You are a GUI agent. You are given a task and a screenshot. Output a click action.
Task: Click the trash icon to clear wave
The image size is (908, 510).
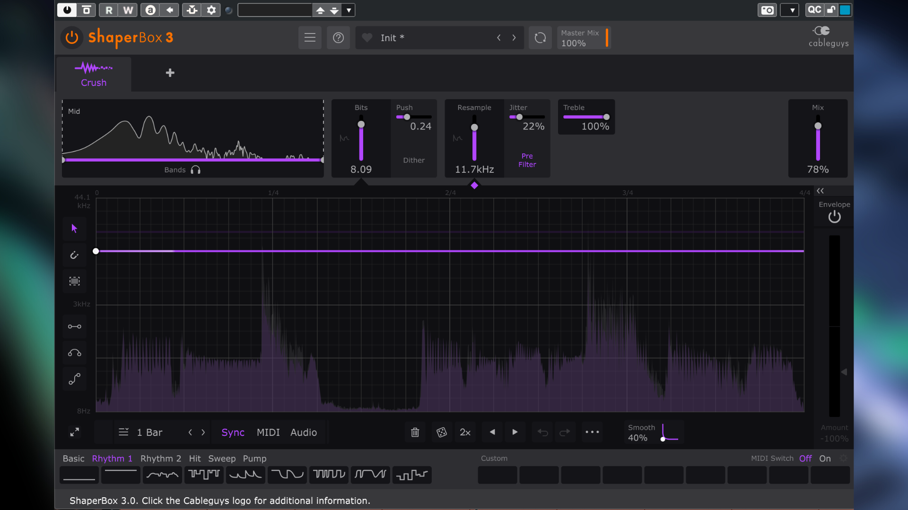pyautogui.click(x=415, y=433)
